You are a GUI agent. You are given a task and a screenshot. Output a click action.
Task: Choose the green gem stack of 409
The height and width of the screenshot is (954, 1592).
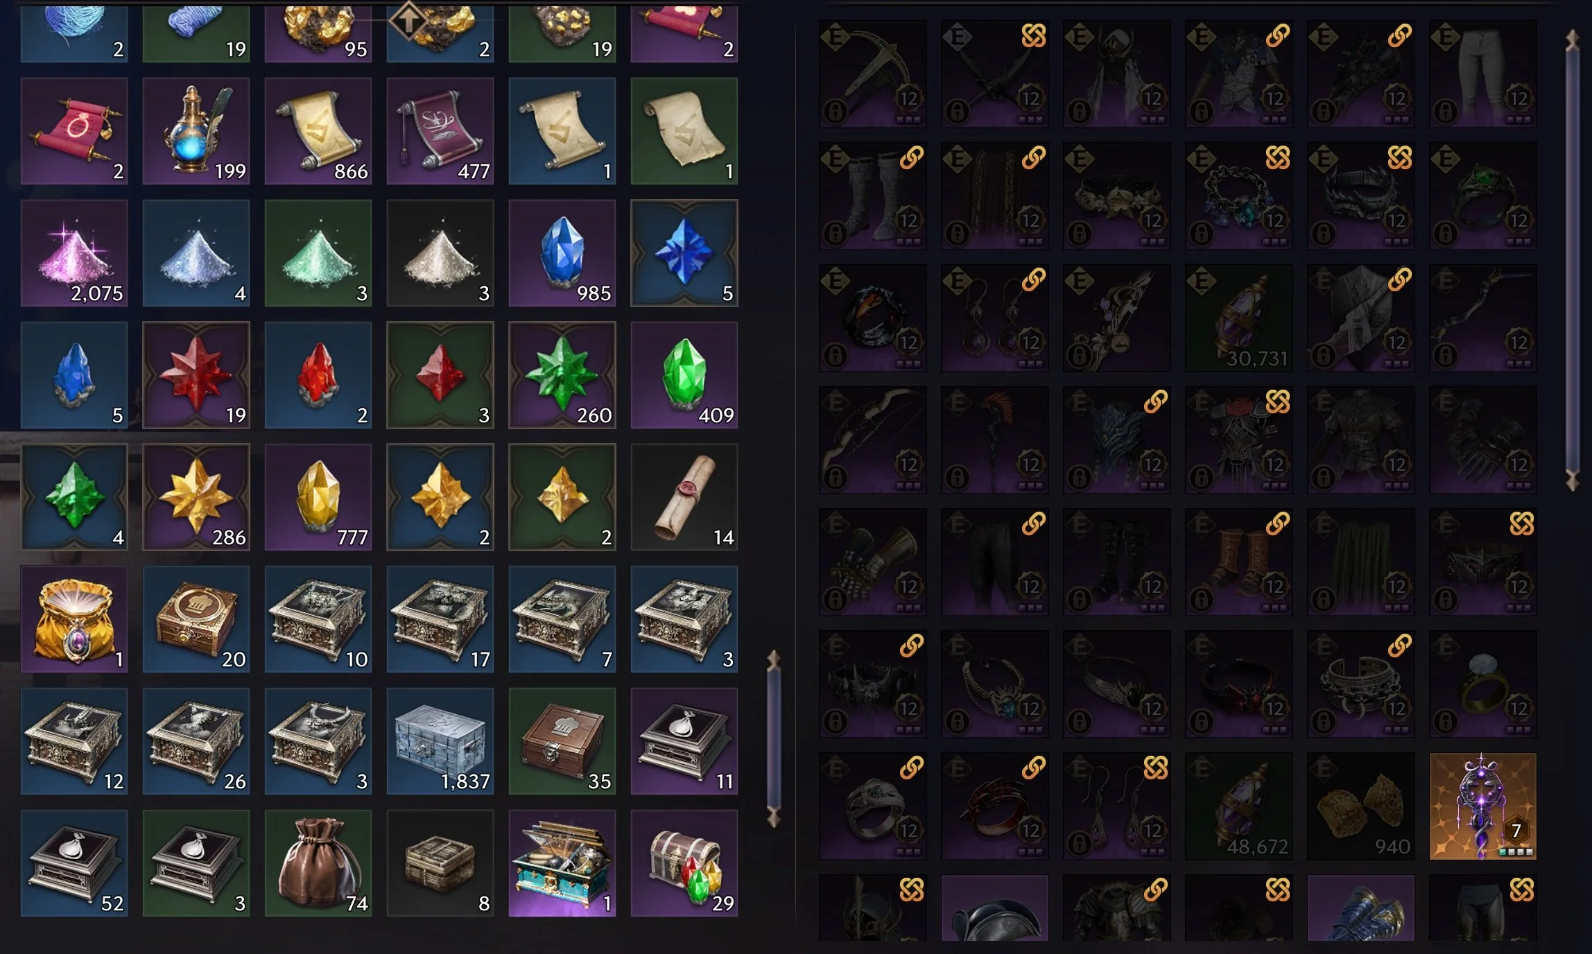(684, 375)
